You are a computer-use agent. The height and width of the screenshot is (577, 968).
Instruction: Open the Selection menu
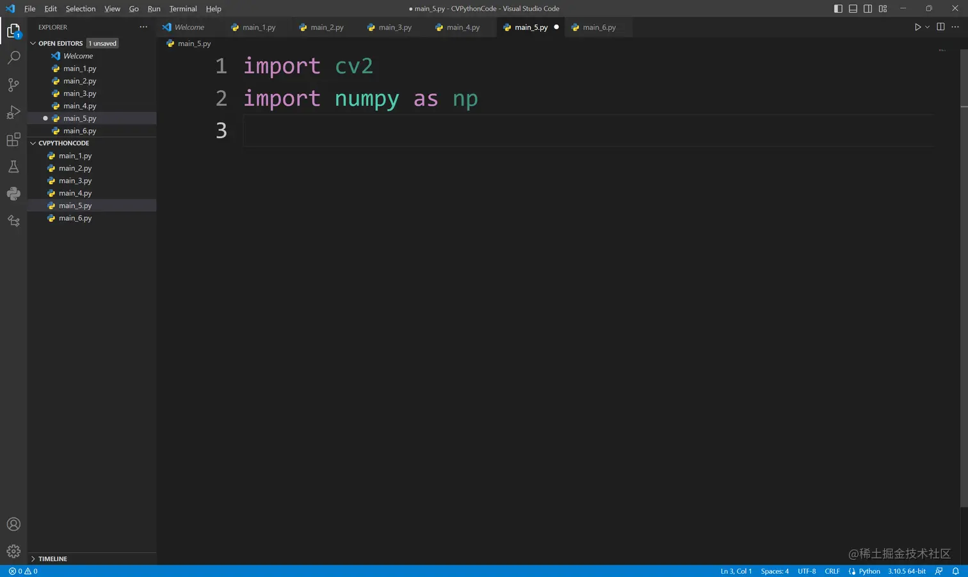pos(81,8)
